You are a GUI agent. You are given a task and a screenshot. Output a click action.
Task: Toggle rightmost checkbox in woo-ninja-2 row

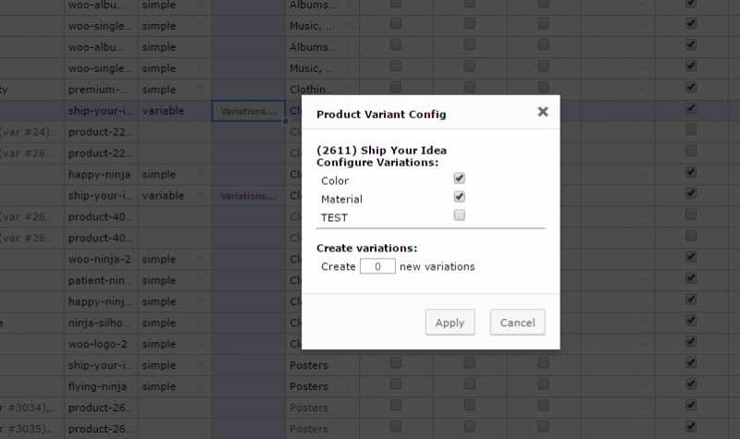tap(690, 258)
